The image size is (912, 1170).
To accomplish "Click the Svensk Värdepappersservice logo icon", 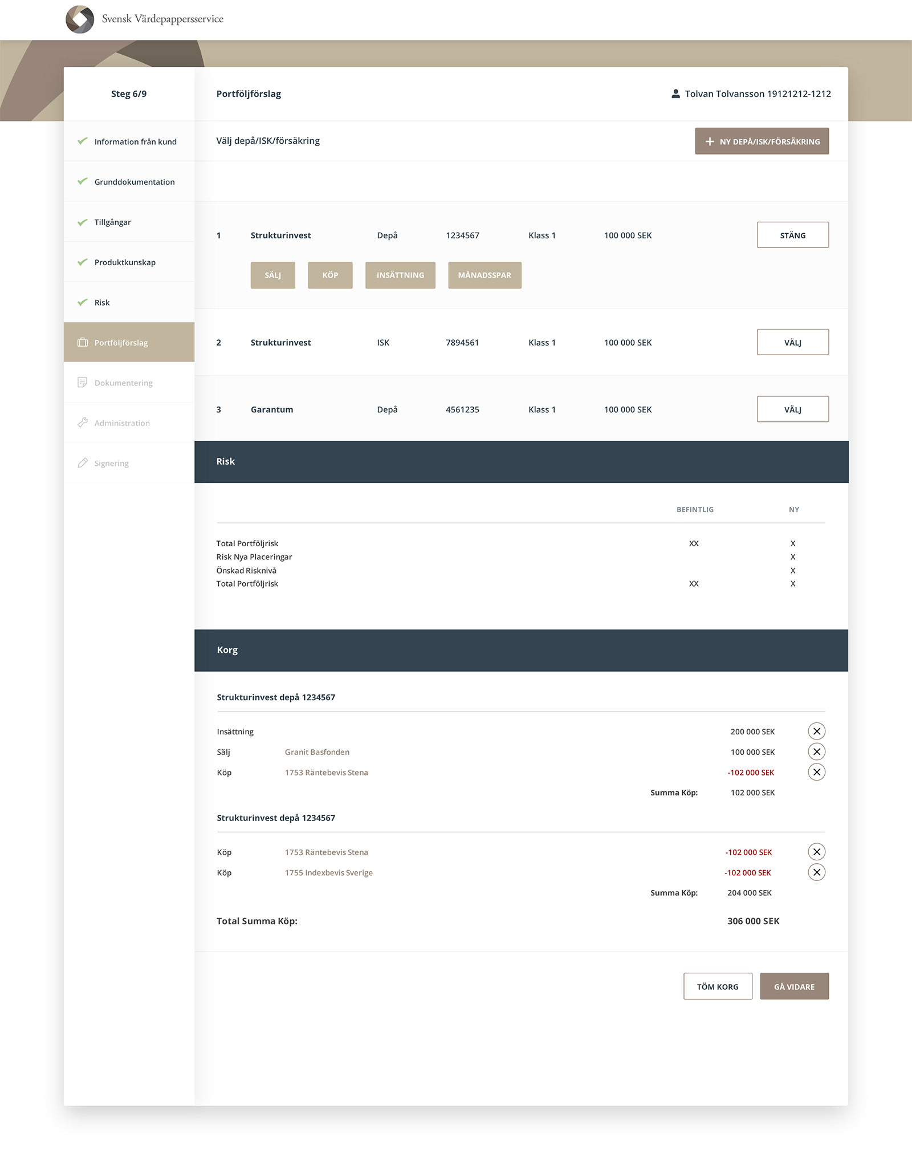I will click(x=80, y=19).
